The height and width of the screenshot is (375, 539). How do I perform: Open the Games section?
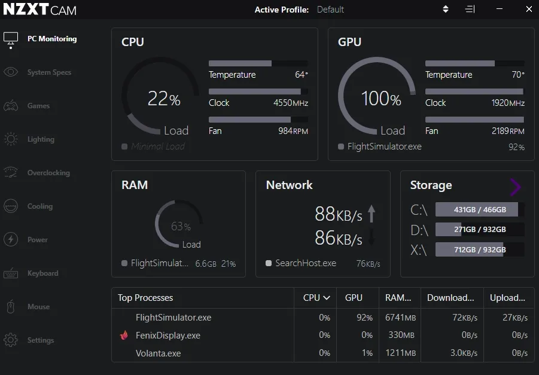[x=37, y=106]
